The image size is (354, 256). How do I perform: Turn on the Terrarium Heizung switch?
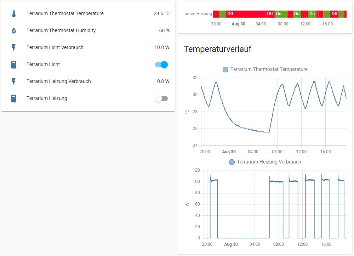[x=161, y=99]
